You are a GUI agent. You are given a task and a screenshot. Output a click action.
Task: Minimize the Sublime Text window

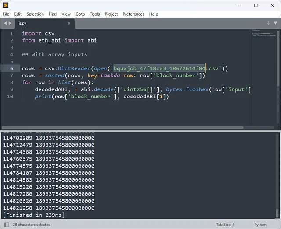pos(239,5)
